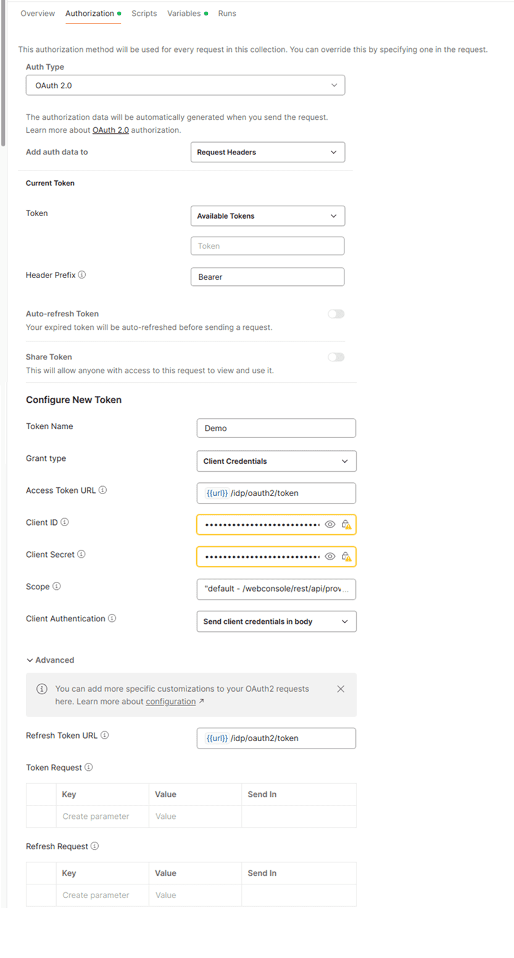Image resolution: width=514 pixels, height=958 pixels.
Task: Click info icon next to Header Prefix
Action: (82, 275)
